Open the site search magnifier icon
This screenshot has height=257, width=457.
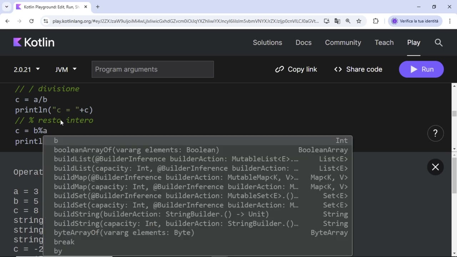pos(438,42)
